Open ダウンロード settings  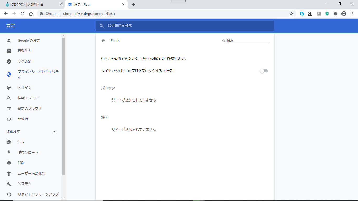pyautogui.click(x=28, y=152)
